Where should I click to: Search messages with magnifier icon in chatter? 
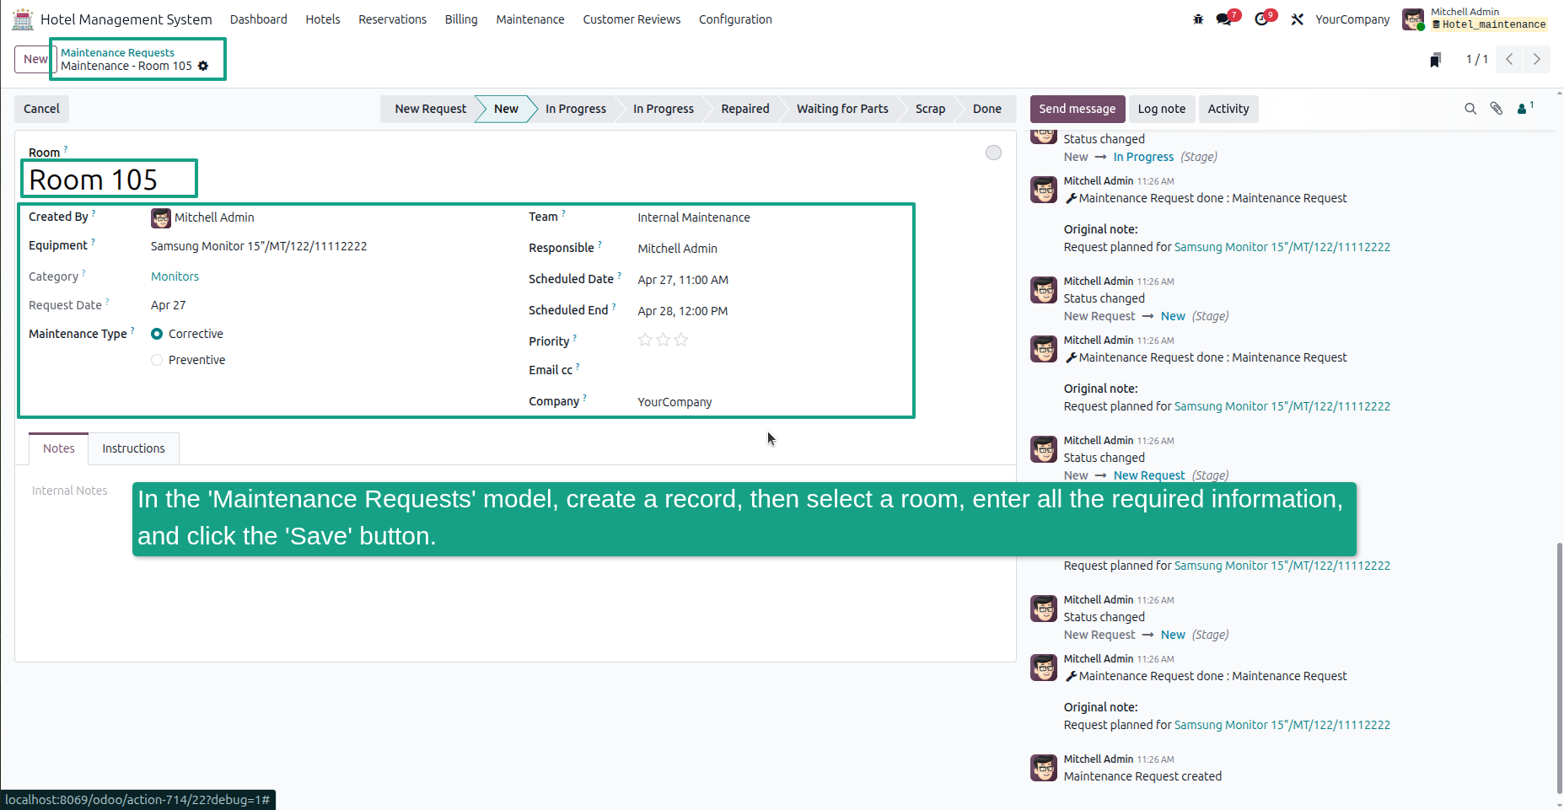tap(1470, 109)
